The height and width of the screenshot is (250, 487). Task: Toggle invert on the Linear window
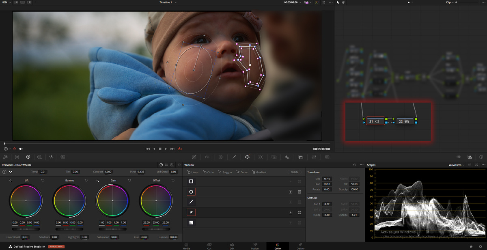291,181
